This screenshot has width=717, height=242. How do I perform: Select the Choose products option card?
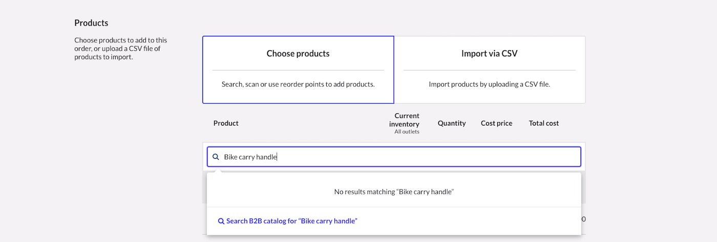coord(298,69)
